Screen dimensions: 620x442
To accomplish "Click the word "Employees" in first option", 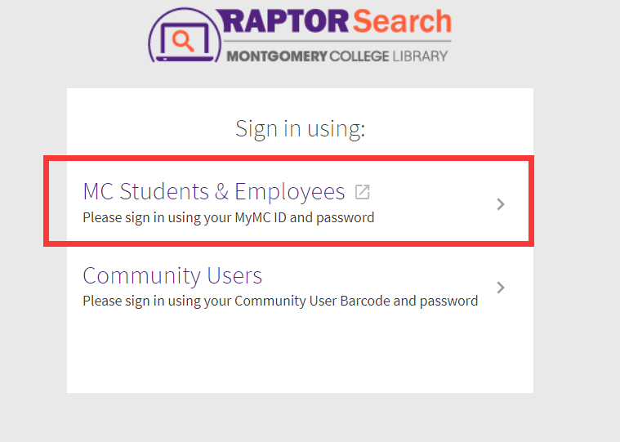I will [x=290, y=192].
